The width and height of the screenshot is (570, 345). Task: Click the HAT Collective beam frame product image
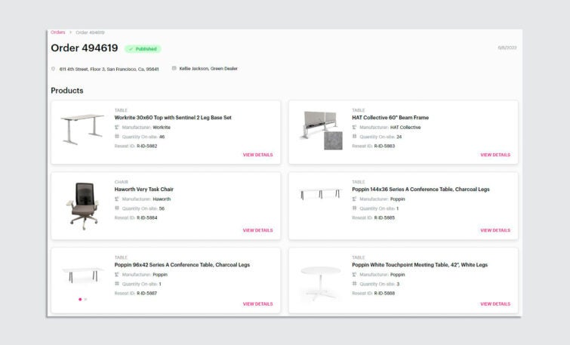322,130
